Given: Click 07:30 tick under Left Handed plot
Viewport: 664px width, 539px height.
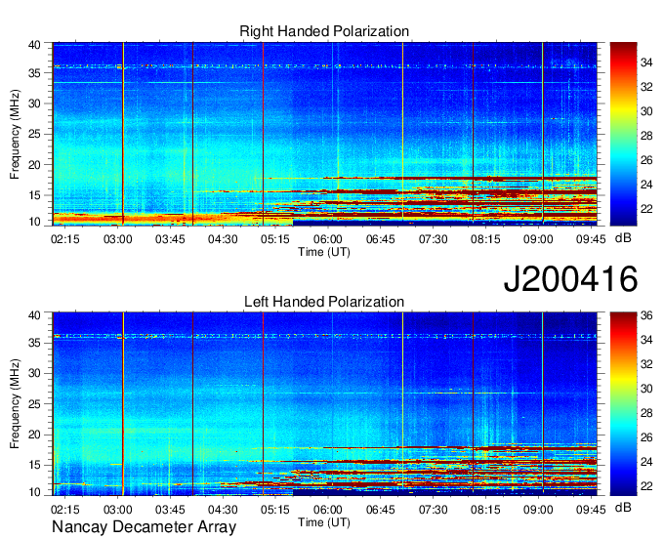Looking at the screenshot, I should coord(433,509).
